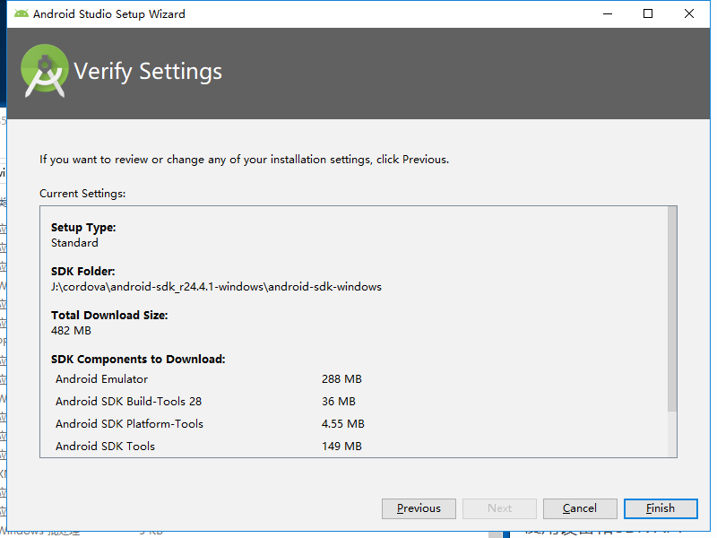Click the Total Download Size label
Screen dimensions: 717x538
(x=109, y=316)
